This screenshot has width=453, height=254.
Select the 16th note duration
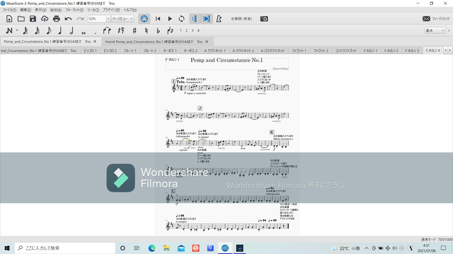pos(37,30)
